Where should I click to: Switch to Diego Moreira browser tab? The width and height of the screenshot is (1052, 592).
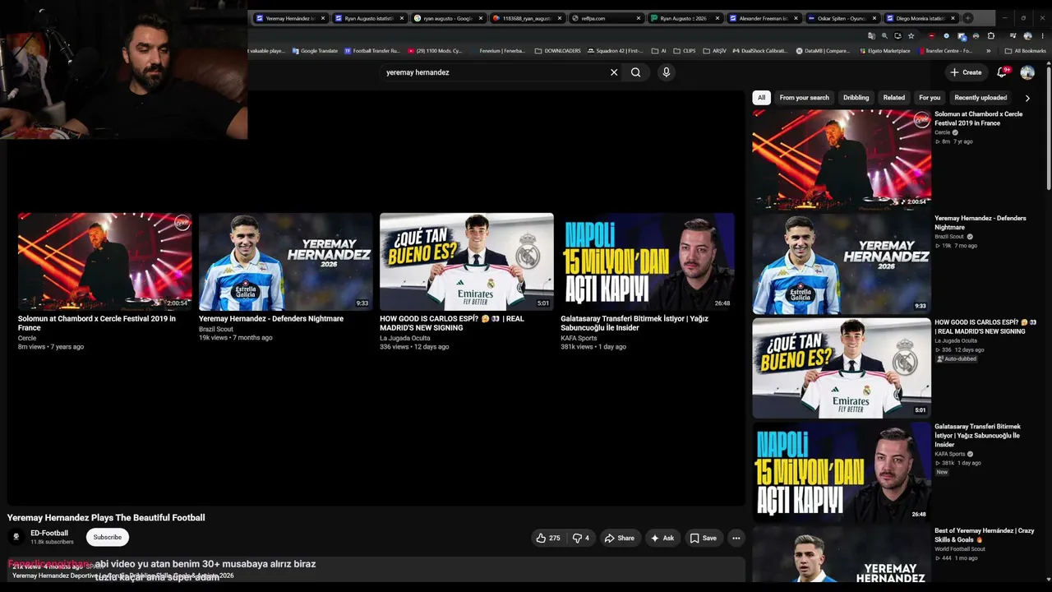tap(920, 18)
